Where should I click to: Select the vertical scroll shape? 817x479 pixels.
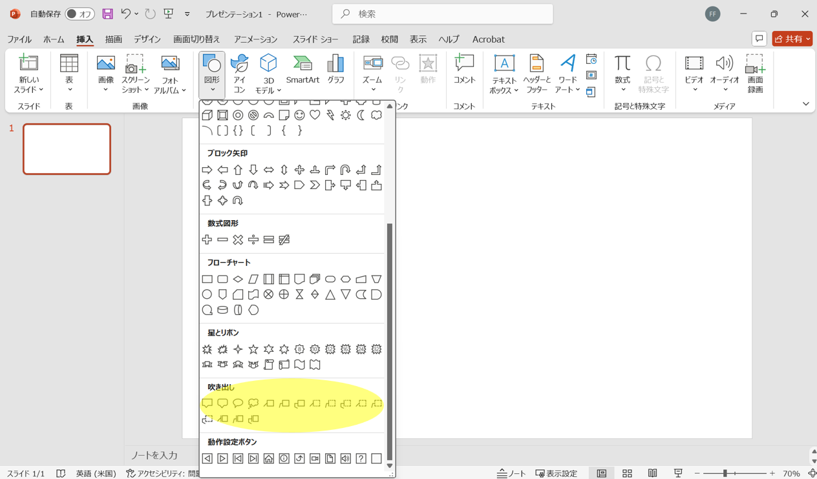pos(269,365)
